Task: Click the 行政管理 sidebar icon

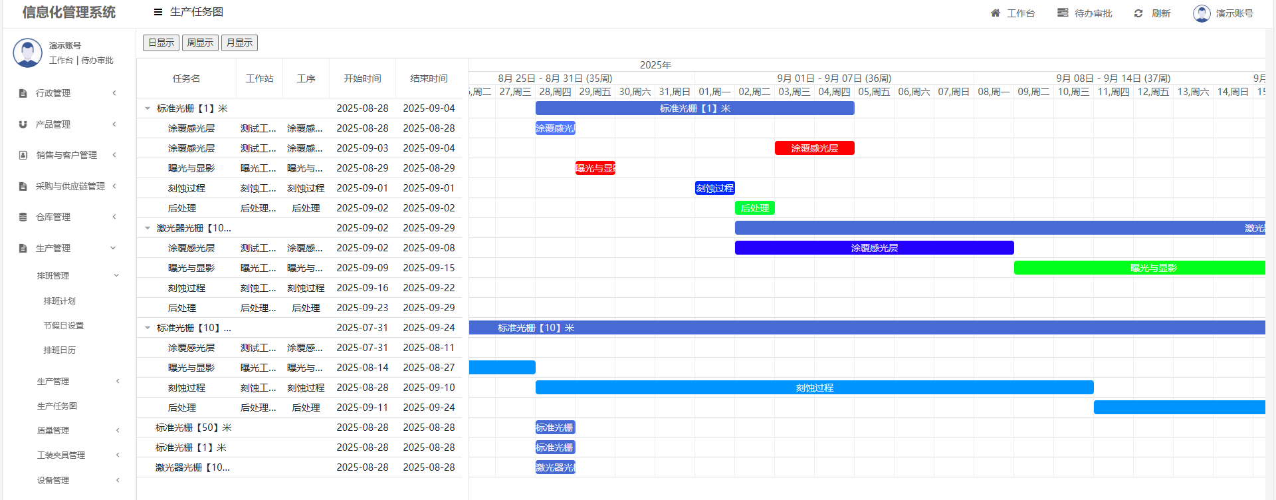Action: [23, 93]
